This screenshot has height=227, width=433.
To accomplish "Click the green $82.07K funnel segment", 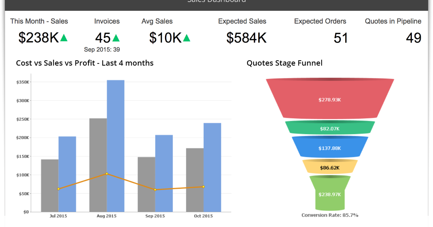I will (330, 129).
